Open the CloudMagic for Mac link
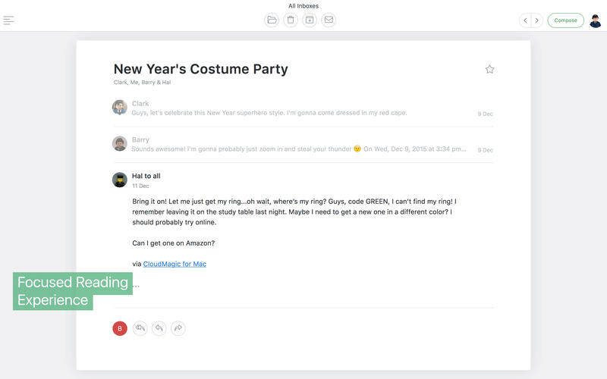The image size is (607, 379). pyautogui.click(x=175, y=264)
